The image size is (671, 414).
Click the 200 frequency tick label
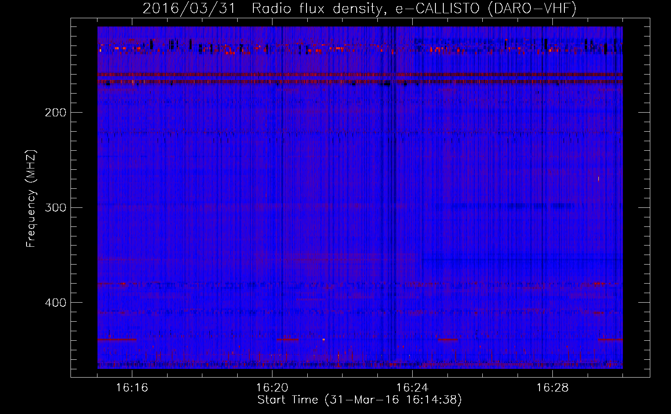(x=56, y=113)
